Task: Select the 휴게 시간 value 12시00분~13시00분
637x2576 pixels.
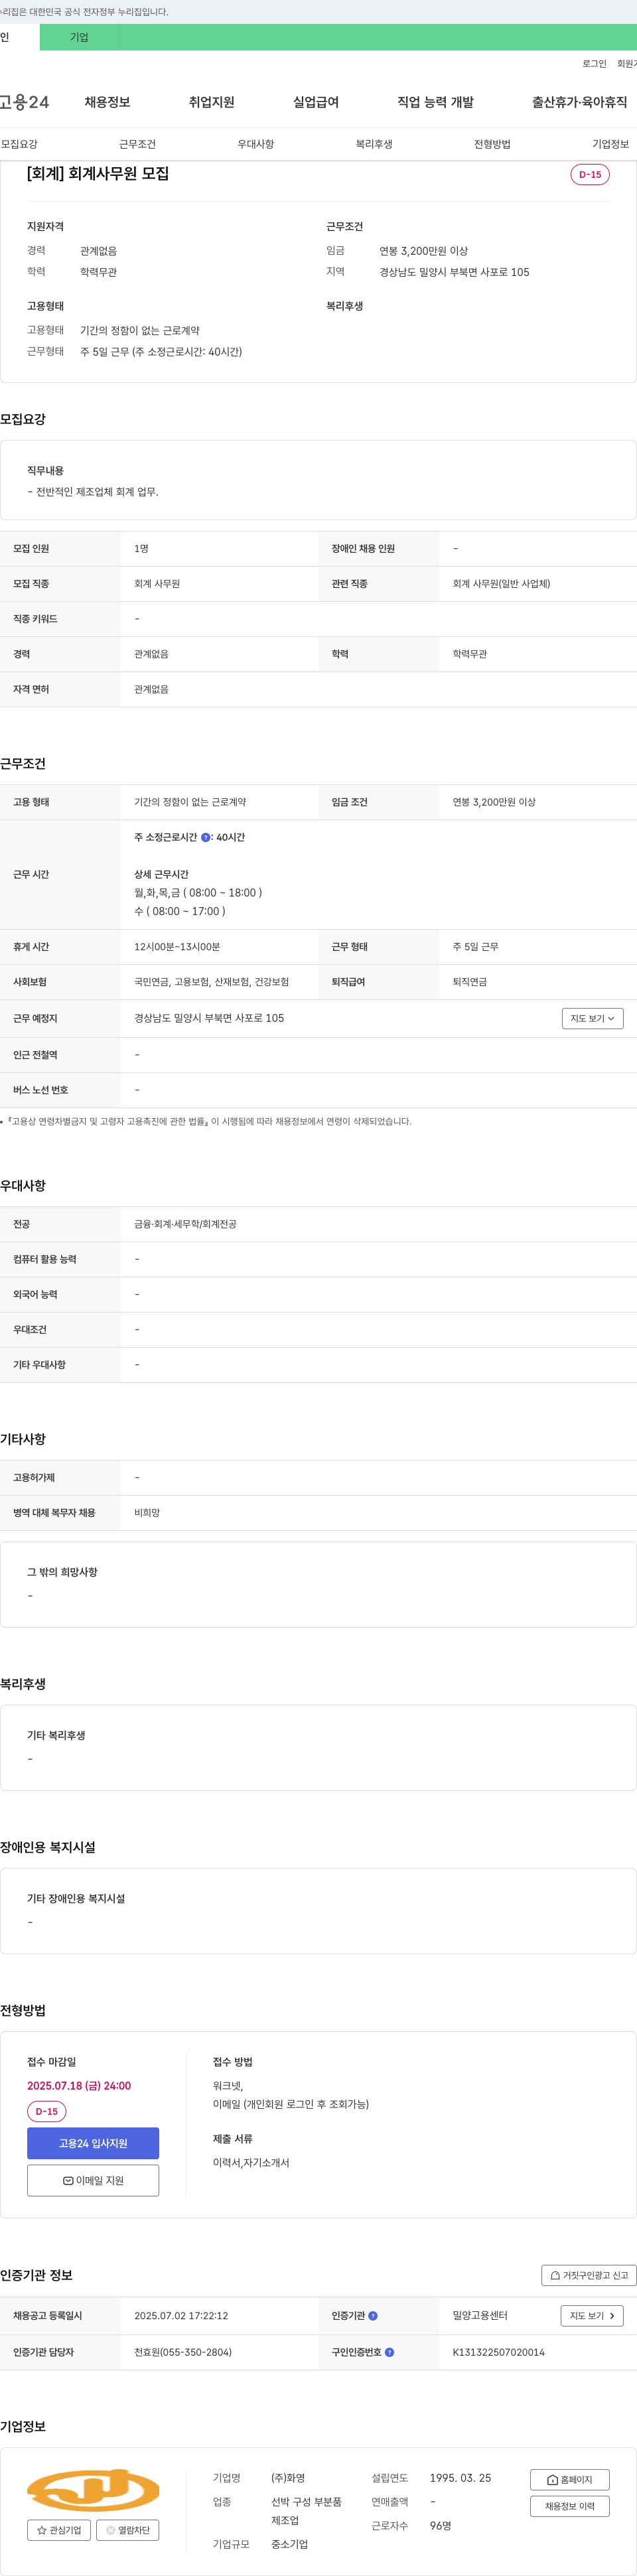Action: (x=177, y=947)
